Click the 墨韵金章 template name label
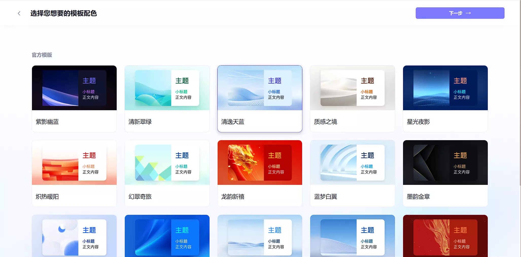 (418, 197)
